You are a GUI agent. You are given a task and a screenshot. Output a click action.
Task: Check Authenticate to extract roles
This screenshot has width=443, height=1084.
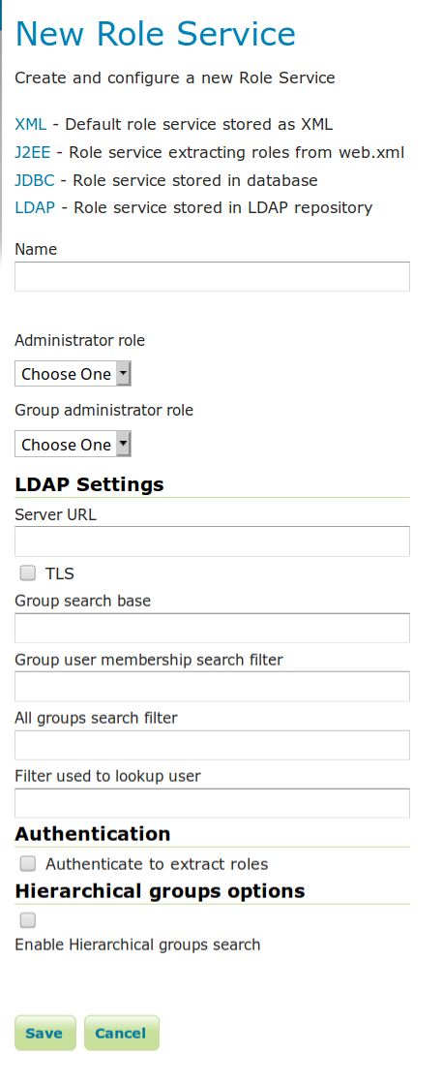click(28, 863)
